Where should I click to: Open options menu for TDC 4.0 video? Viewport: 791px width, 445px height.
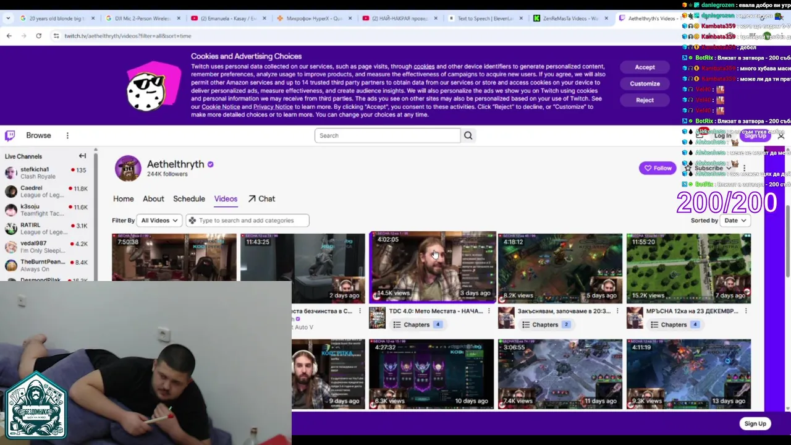489,311
